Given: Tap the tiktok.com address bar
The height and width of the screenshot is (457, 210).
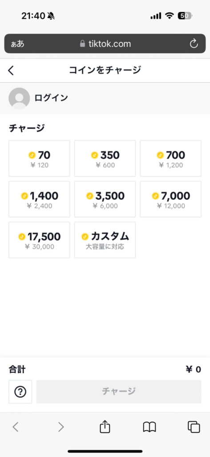Looking at the screenshot, I should pyautogui.click(x=105, y=44).
